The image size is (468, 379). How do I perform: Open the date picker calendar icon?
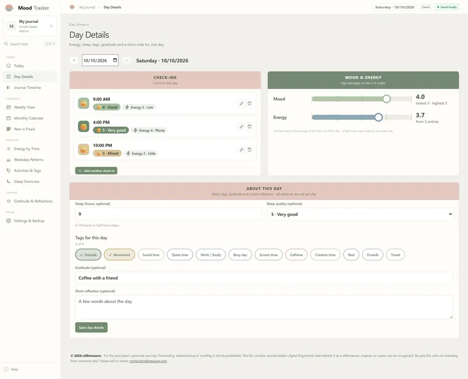point(115,60)
